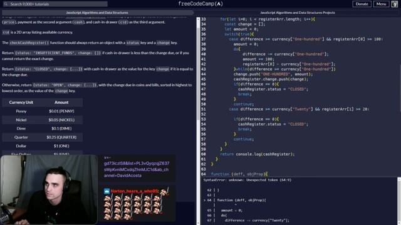This screenshot has height=225, width=401.
Task: Click the console output pane scrollbar
Action: pyautogui.click(x=399, y=201)
